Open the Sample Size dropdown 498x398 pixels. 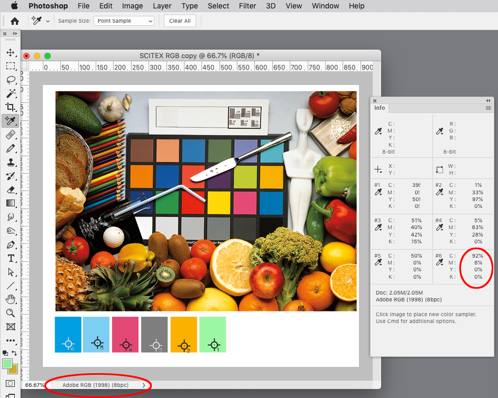[x=124, y=21]
